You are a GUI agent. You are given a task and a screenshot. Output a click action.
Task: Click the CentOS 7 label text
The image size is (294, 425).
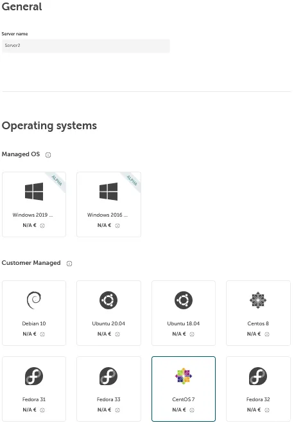pos(184,399)
